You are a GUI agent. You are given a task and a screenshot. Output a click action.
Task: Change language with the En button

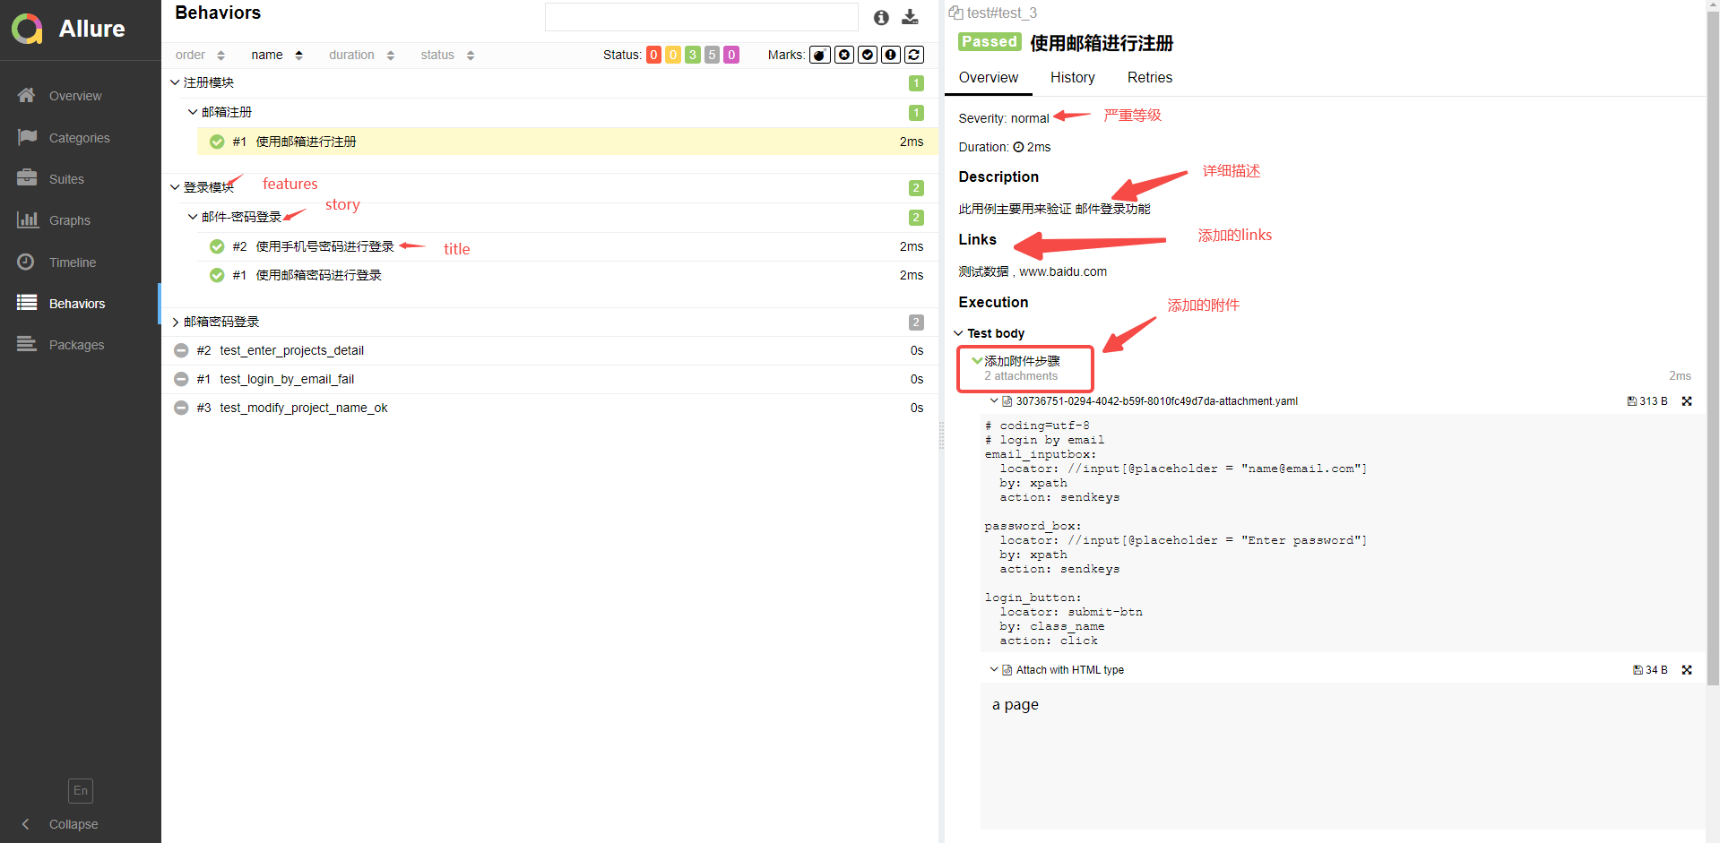(x=81, y=790)
